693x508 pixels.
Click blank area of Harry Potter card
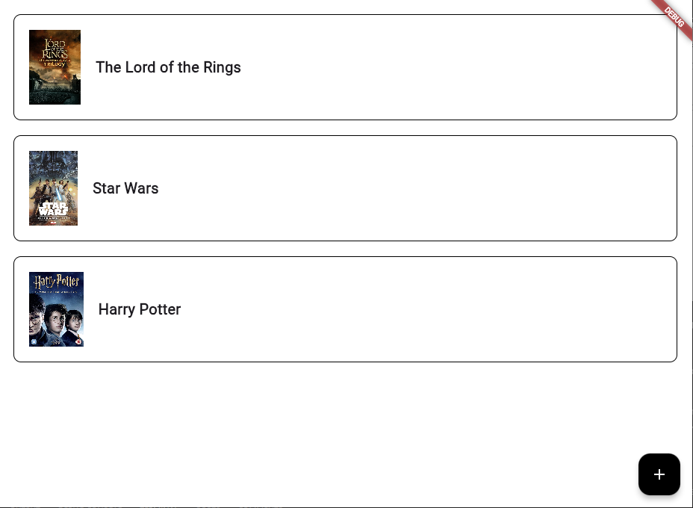424,309
